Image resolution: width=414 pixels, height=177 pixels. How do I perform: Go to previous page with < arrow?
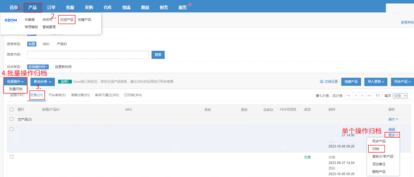click(356, 95)
